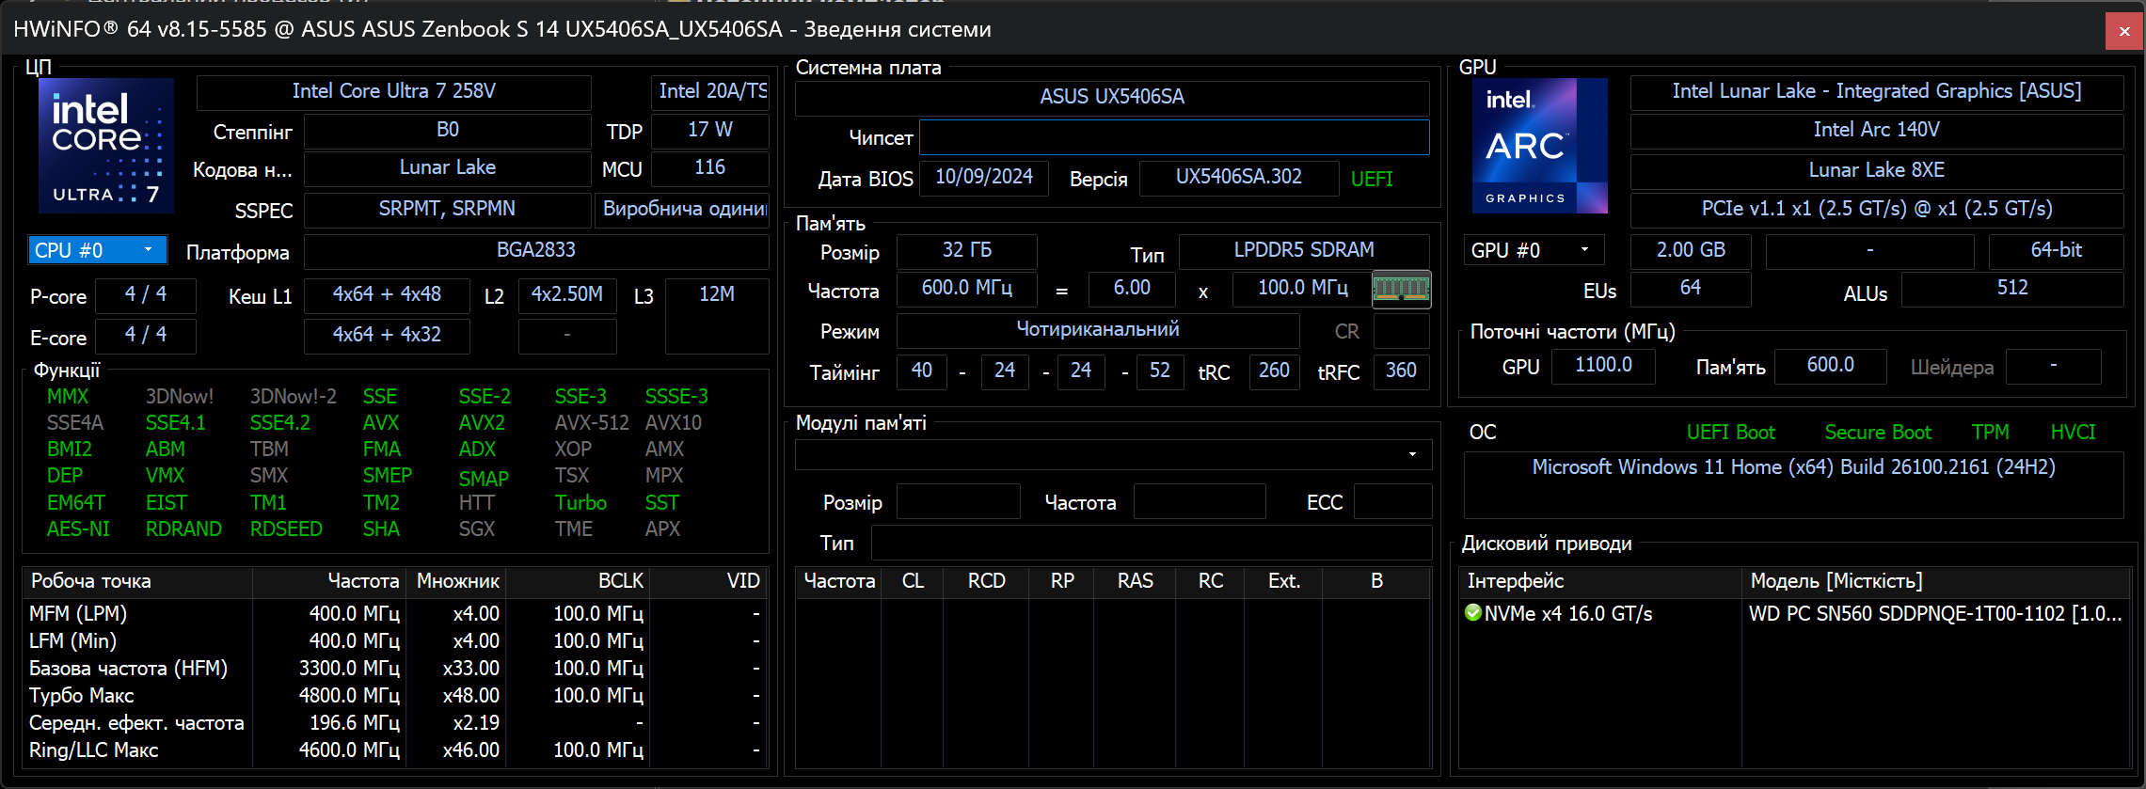This screenshot has height=789, width=2146.
Task: Select the LFM (Min) operating point row
Action: pyautogui.click(x=395, y=641)
